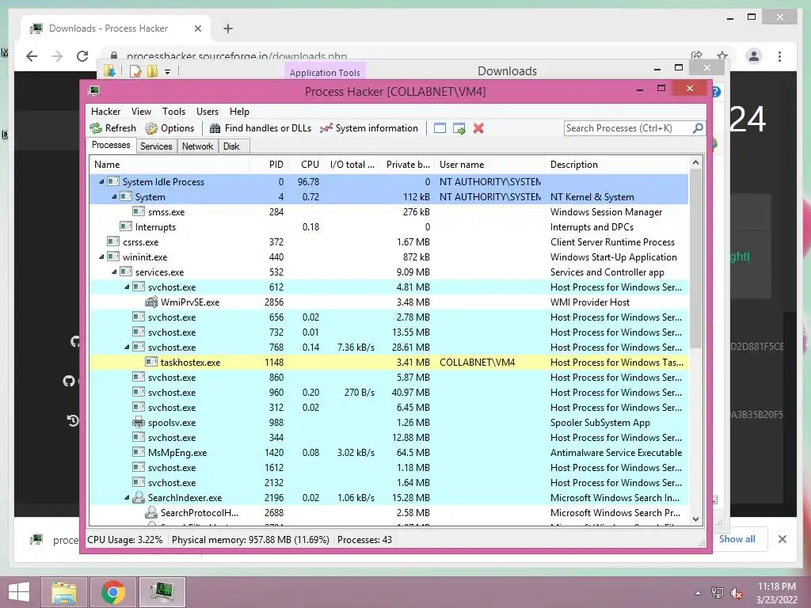Click taskhostex.exe process icon
811x608 pixels.
[151, 362]
